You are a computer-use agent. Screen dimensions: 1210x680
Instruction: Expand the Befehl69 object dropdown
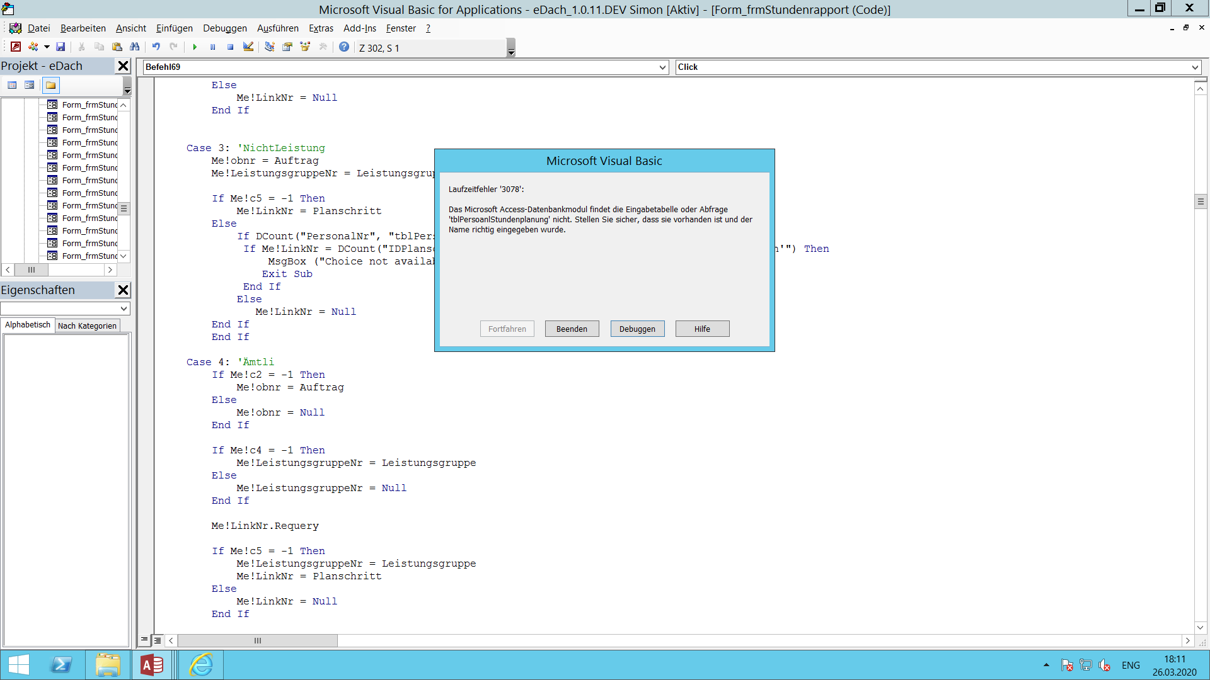[x=662, y=67]
